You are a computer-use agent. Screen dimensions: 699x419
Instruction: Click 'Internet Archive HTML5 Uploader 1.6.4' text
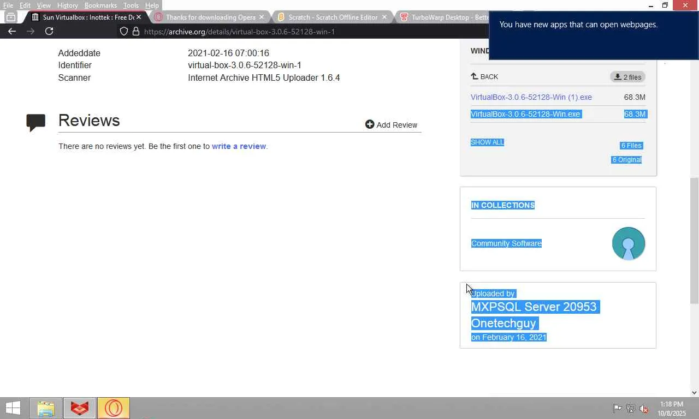(x=264, y=77)
